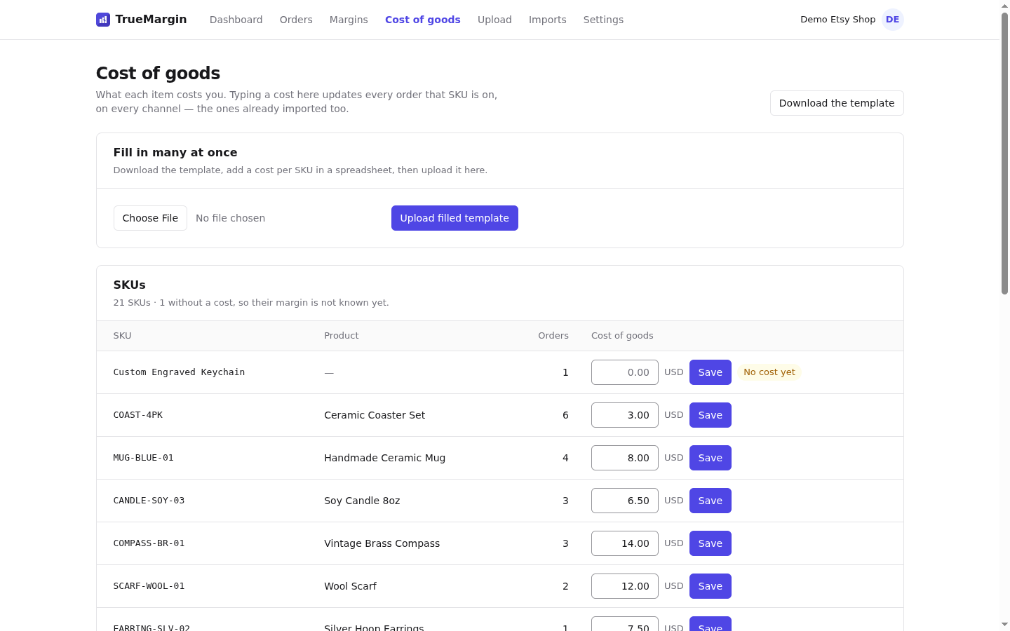Click the SKU column header
The width and height of the screenshot is (1010, 631).
(x=122, y=336)
